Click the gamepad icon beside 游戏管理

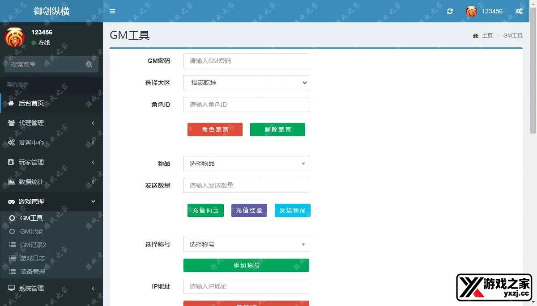[x=11, y=201]
